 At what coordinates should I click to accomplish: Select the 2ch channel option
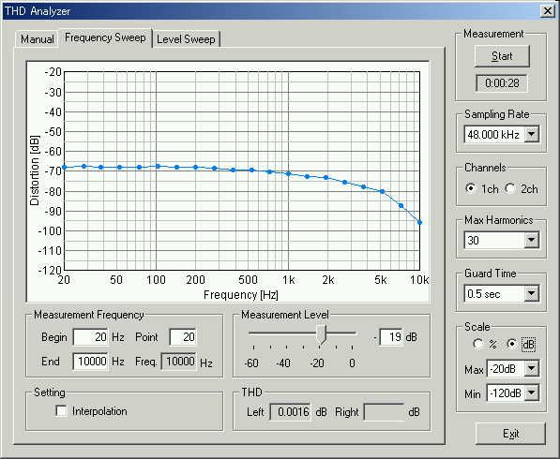pyautogui.click(x=510, y=188)
